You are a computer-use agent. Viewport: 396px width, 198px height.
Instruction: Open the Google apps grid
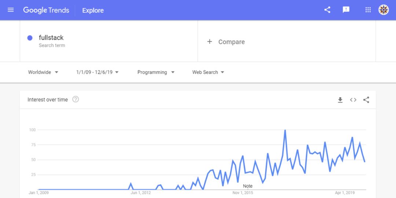pos(368,10)
